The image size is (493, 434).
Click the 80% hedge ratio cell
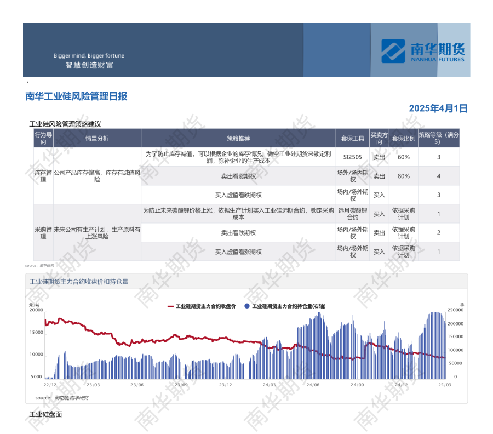point(403,176)
